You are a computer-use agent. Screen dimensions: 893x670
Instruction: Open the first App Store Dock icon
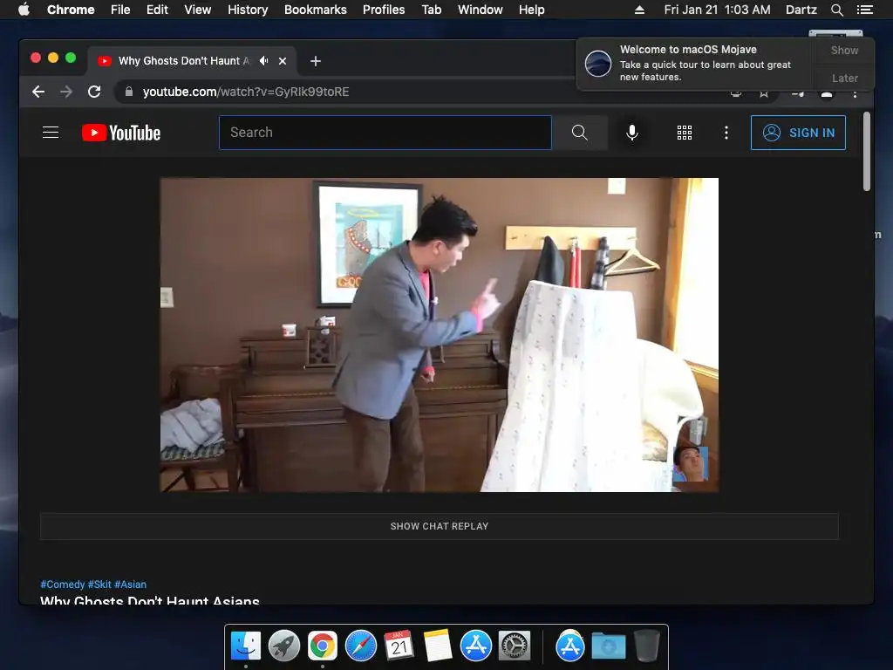476,646
